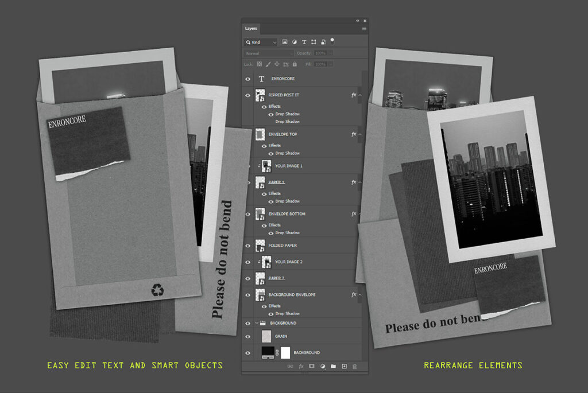588x393 pixels.
Task: Toggle the layer filter on/off switch
Action: click(x=332, y=41)
